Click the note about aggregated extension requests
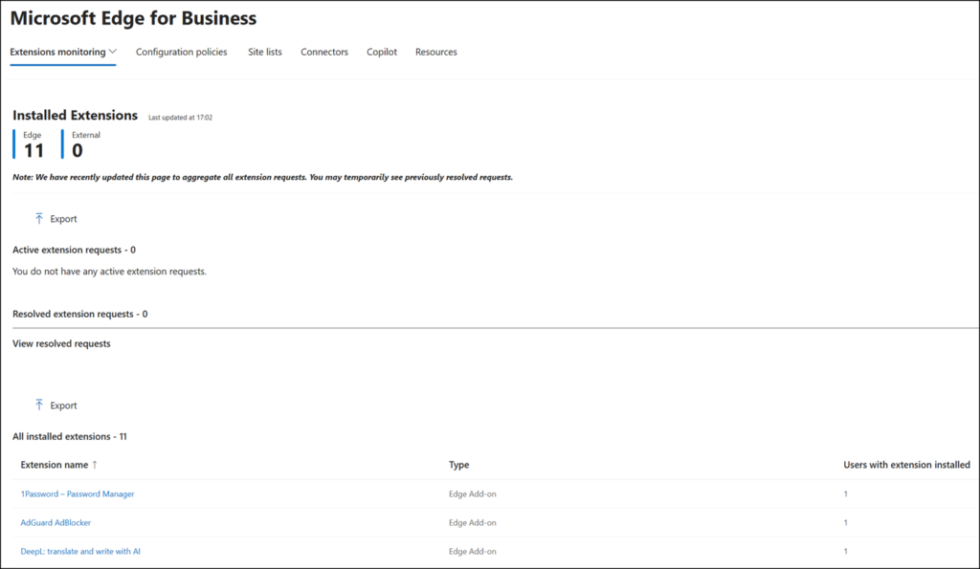980x569 pixels. [262, 177]
